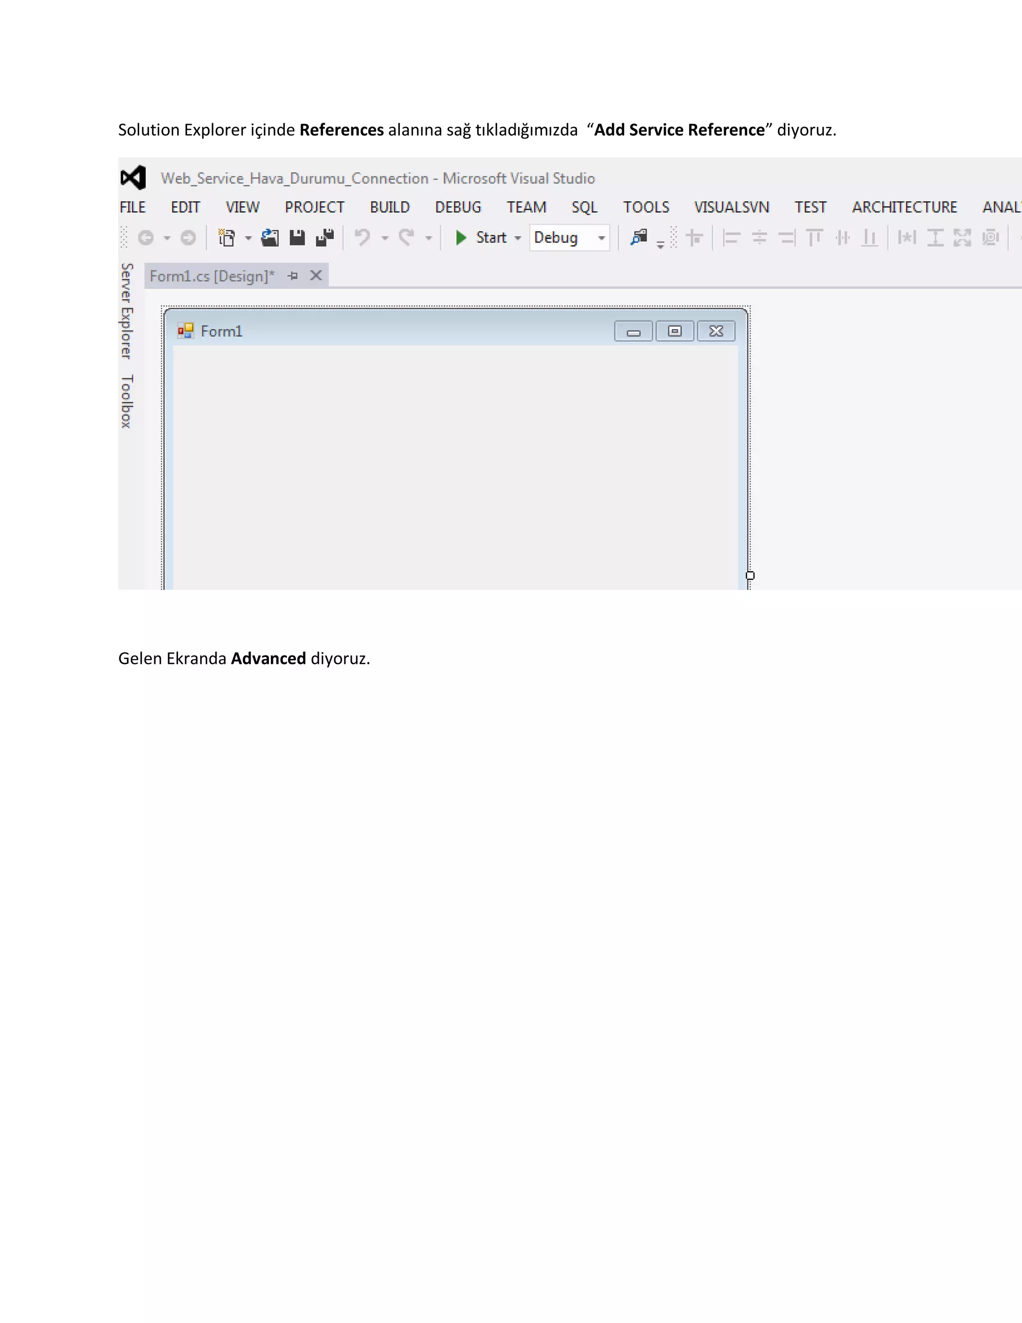This screenshot has height=1323, width=1022.
Task: Click the bold text Add Service Reference
Action: click(x=679, y=130)
